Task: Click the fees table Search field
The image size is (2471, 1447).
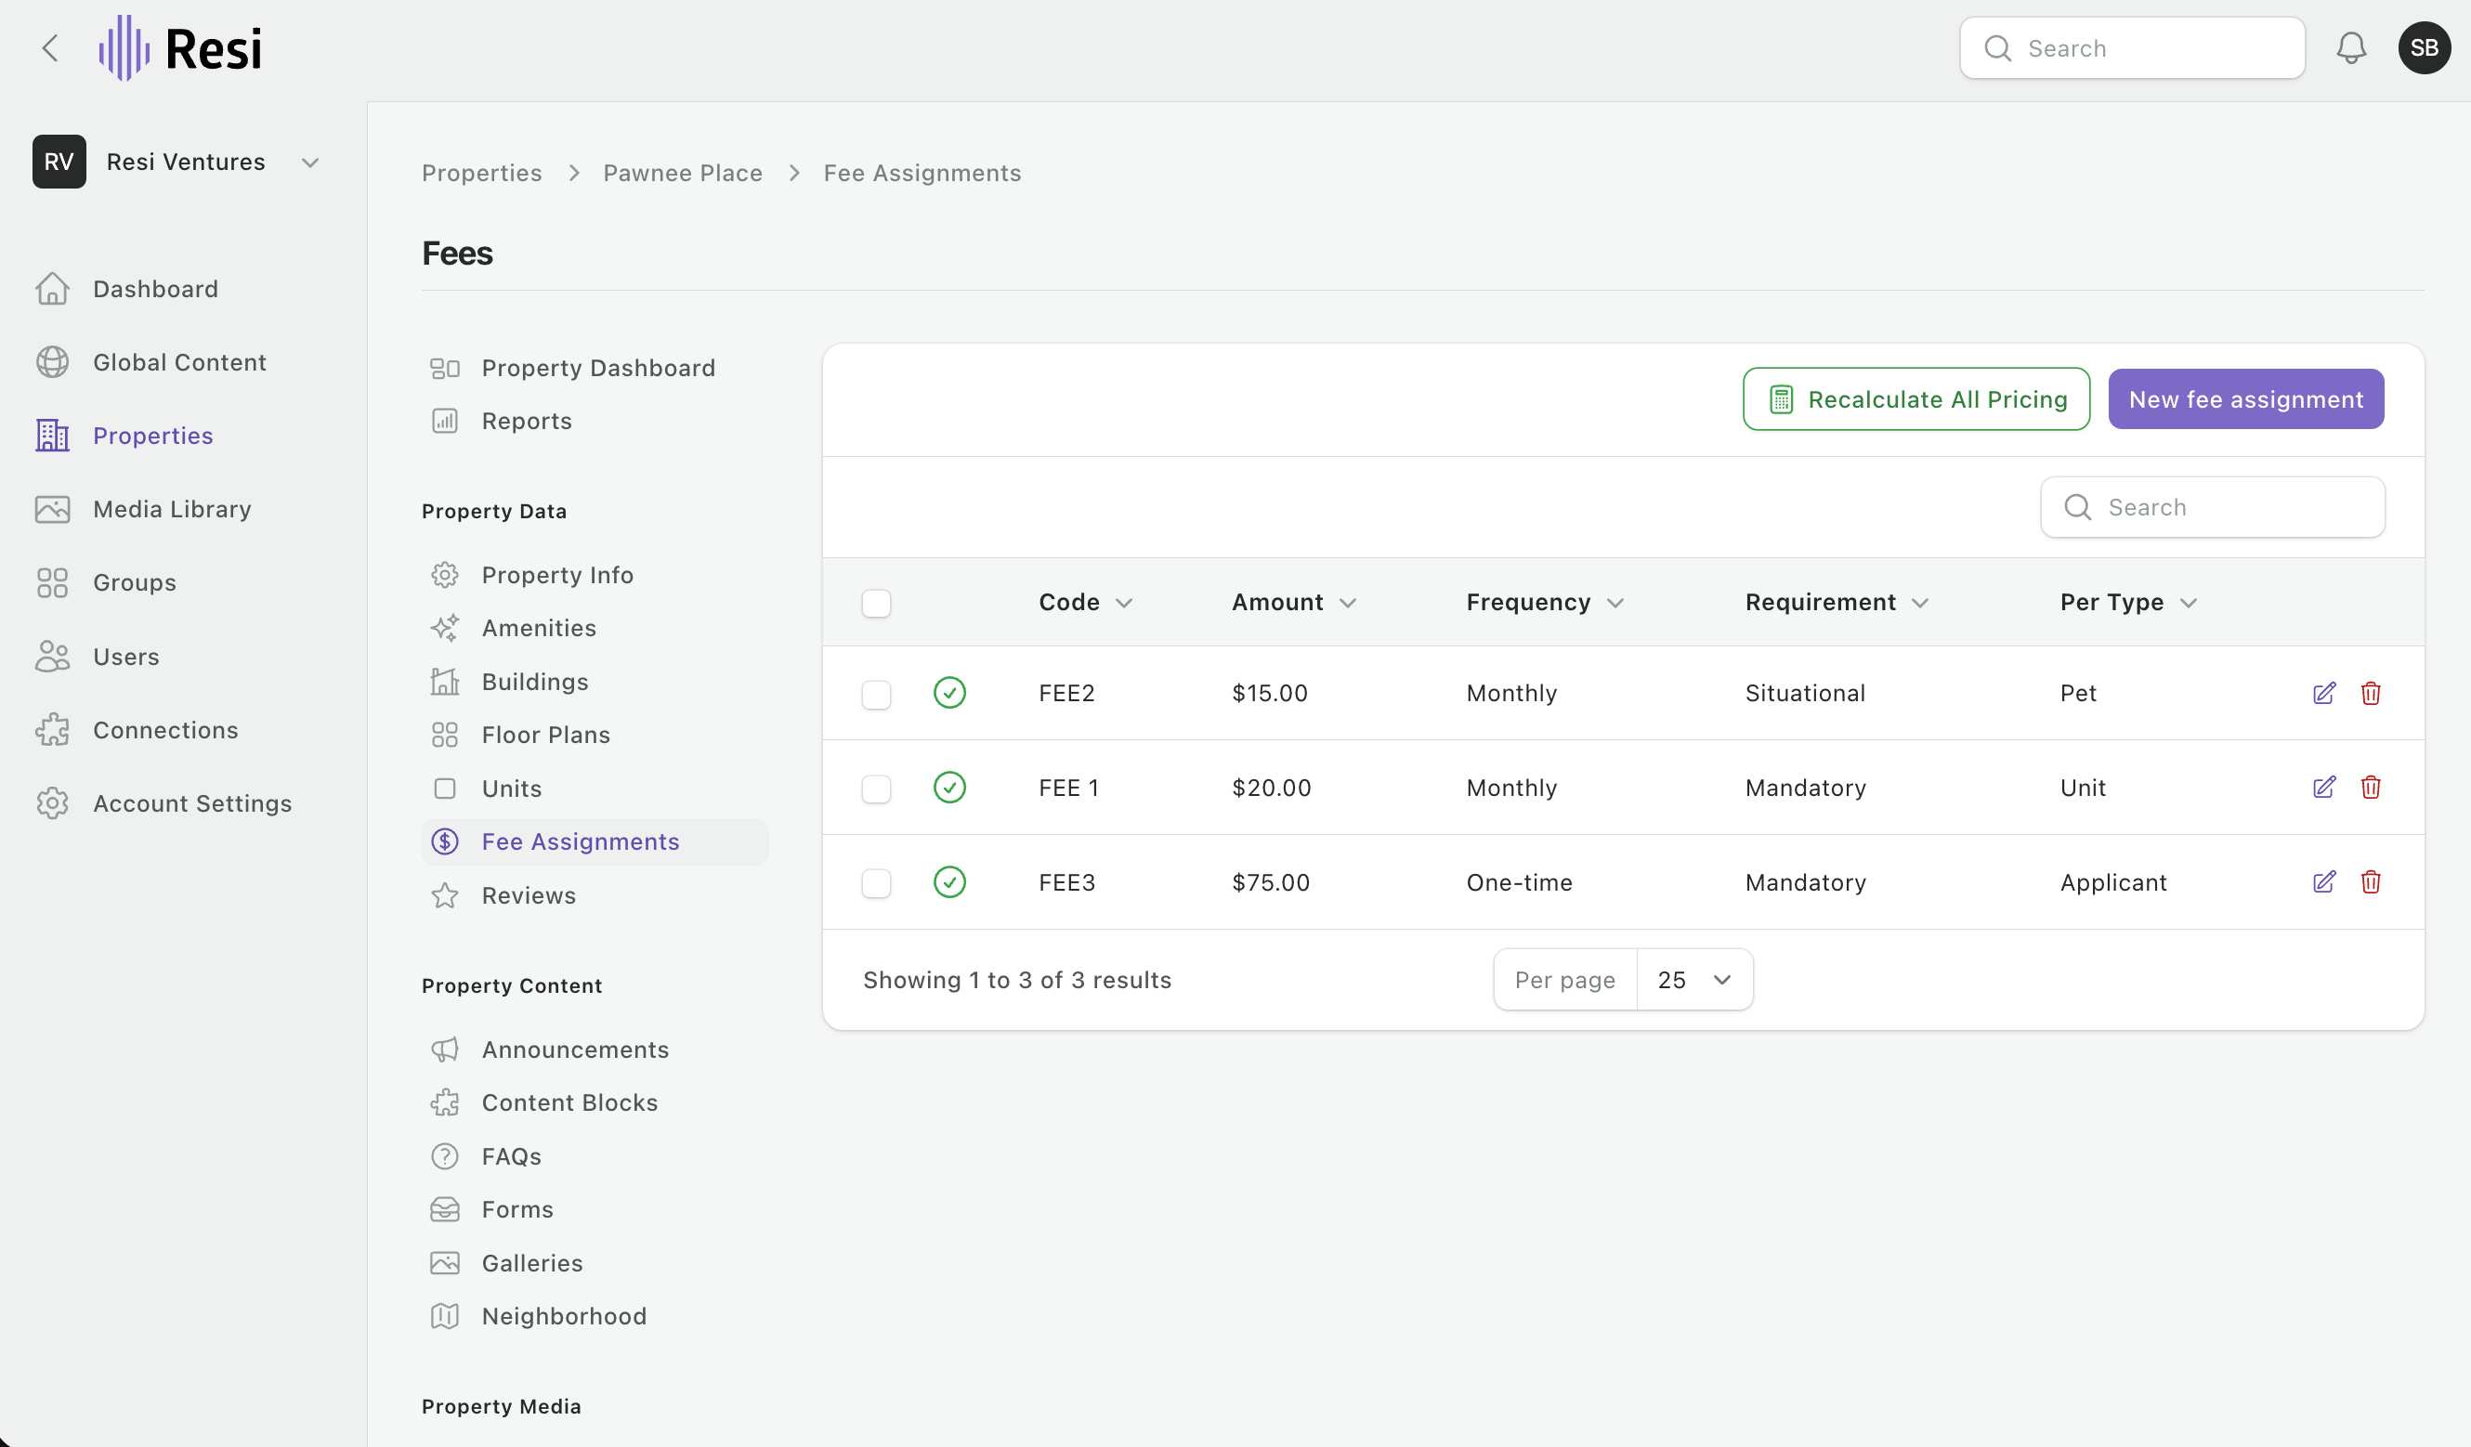Action: pos(2212,508)
